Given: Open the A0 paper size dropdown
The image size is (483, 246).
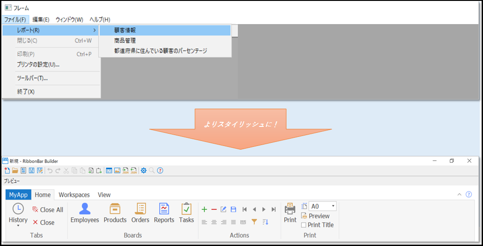Looking at the screenshot, I should click(333, 206).
